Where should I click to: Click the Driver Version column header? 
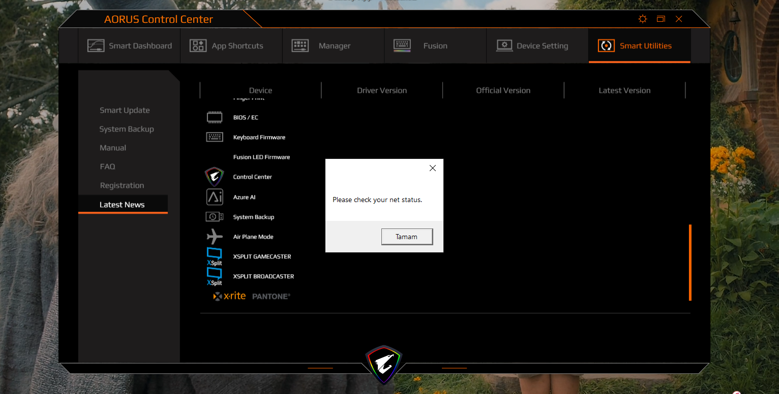382,90
